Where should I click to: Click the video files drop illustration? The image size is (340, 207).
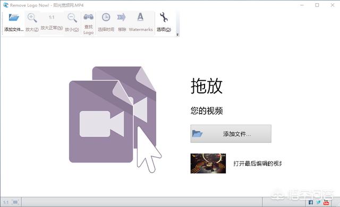tap(115, 119)
